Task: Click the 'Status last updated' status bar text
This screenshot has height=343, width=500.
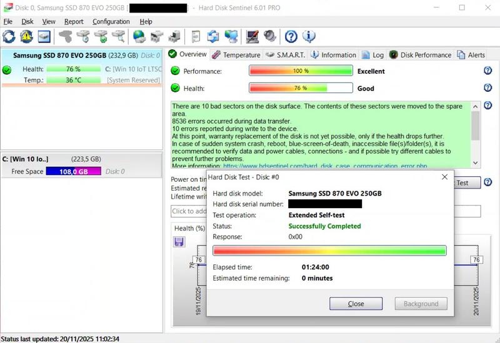Action: [60, 339]
